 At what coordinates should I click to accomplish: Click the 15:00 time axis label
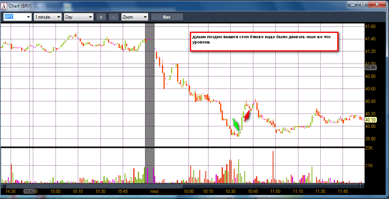(55, 191)
